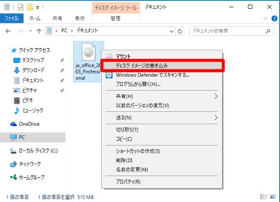Click the up-arrow parent folder icon
The width and height of the screenshot is (280, 202).
[x=39, y=31]
